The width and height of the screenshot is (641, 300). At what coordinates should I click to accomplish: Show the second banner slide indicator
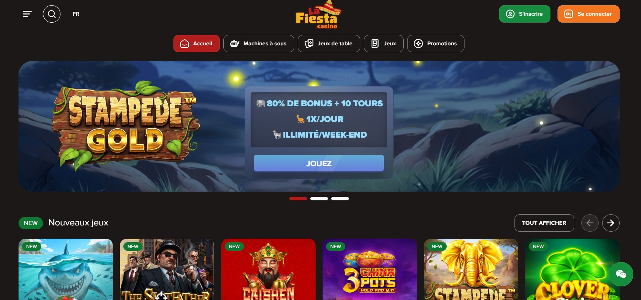coord(319,199)
